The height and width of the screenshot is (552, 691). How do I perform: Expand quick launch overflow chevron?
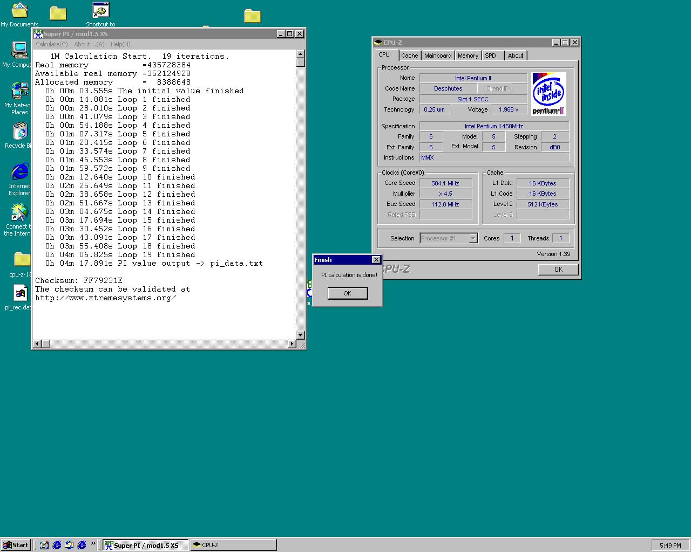(93, 544)
